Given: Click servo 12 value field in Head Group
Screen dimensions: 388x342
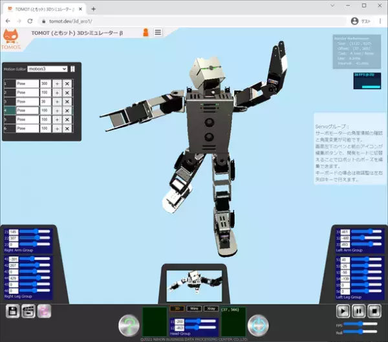Looking at the screenshot, I should (180, 328).
